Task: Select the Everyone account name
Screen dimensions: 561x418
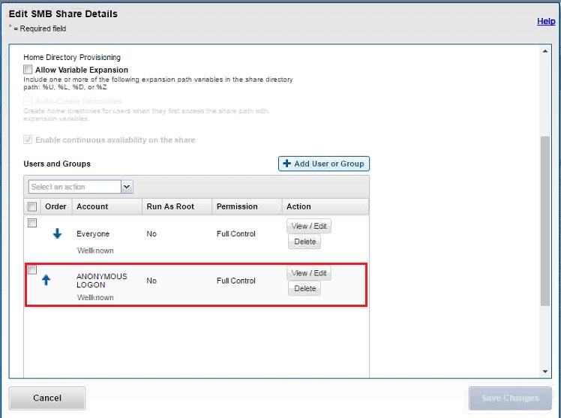Action: (x=93, y=233)
